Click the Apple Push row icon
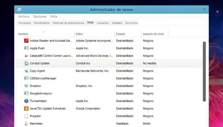 point(26,48)
